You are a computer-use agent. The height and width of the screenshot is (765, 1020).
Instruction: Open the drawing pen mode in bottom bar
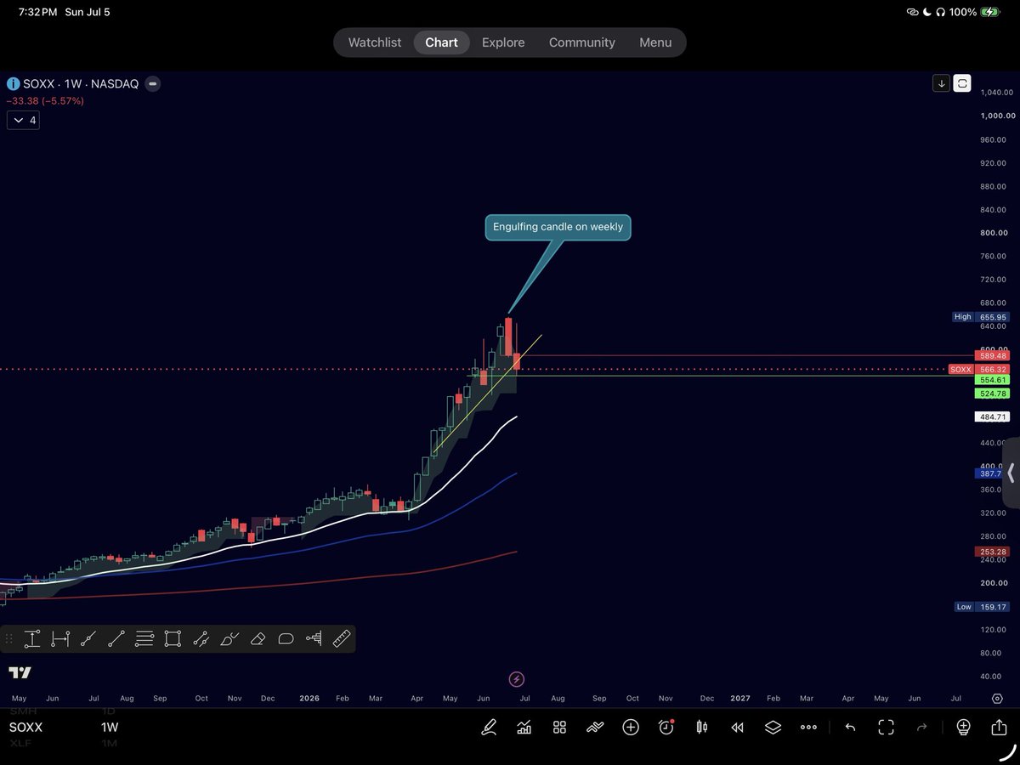point(489,727)
